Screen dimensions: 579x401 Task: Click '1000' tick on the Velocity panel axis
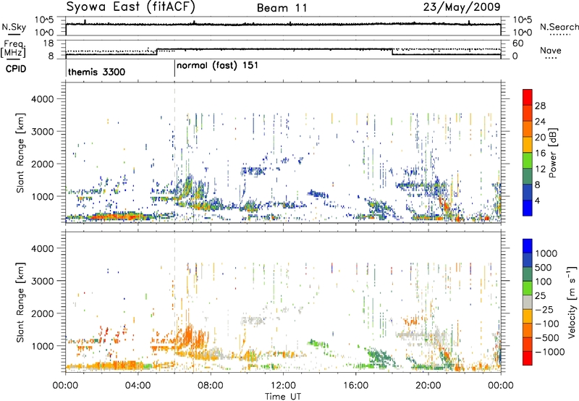coord(43,347)
